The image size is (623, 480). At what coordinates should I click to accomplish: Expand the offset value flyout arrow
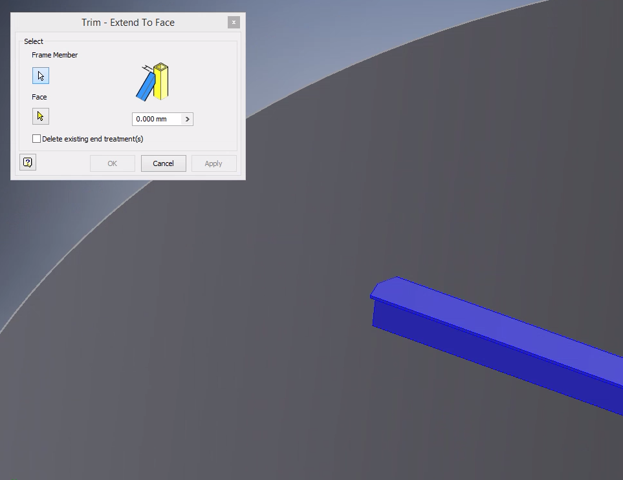click(x=188, y=119)
